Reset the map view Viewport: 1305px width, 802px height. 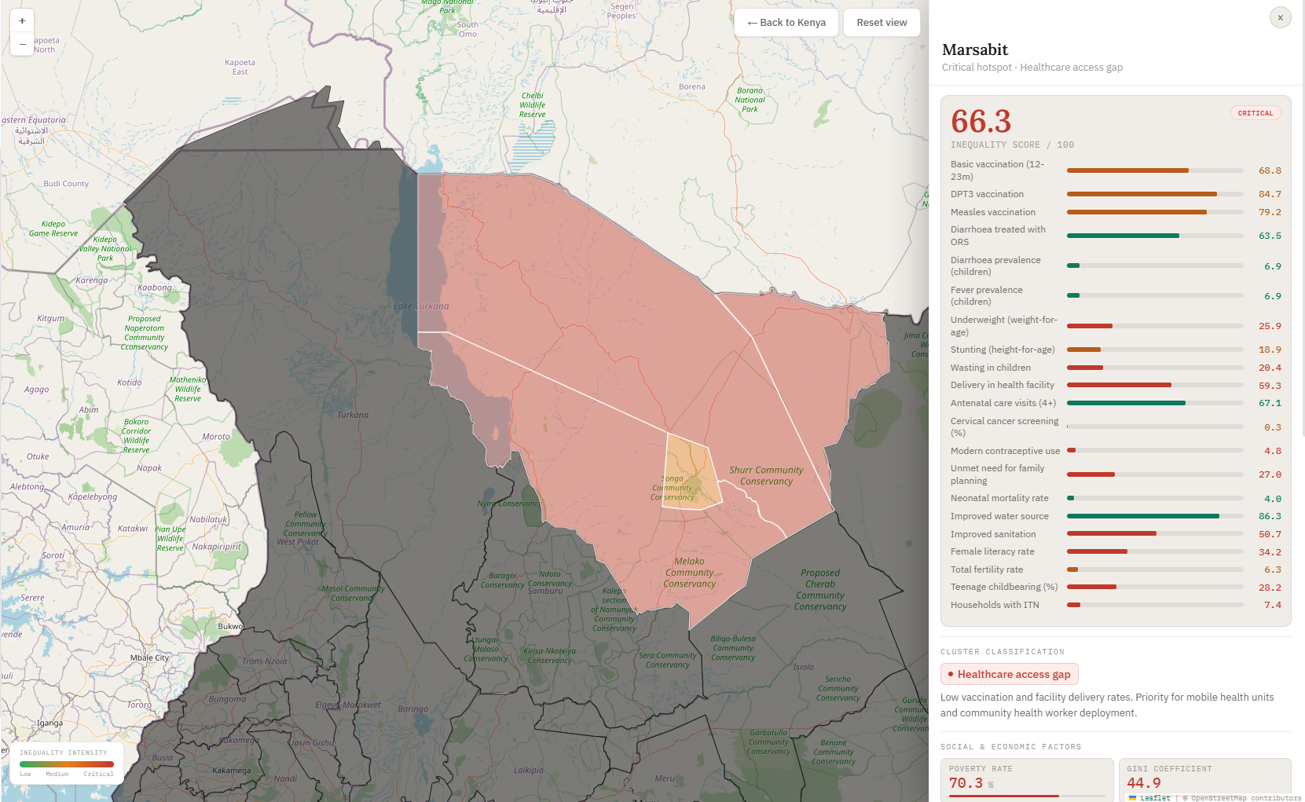coord(882,23)
